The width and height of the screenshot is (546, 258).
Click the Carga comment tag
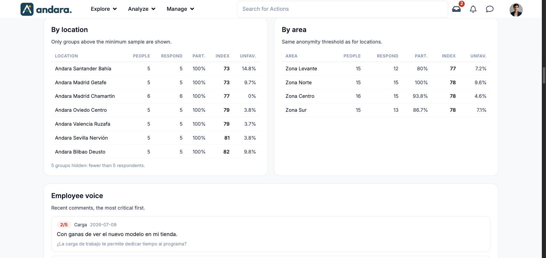pos(80,225)
